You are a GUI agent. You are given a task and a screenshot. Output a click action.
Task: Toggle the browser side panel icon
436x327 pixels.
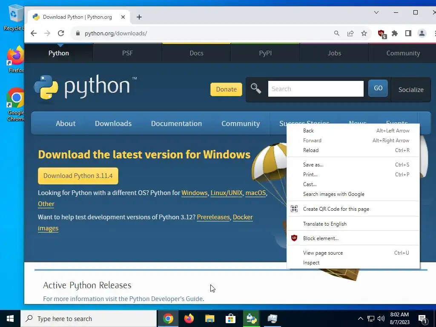(x=408, y=33)
